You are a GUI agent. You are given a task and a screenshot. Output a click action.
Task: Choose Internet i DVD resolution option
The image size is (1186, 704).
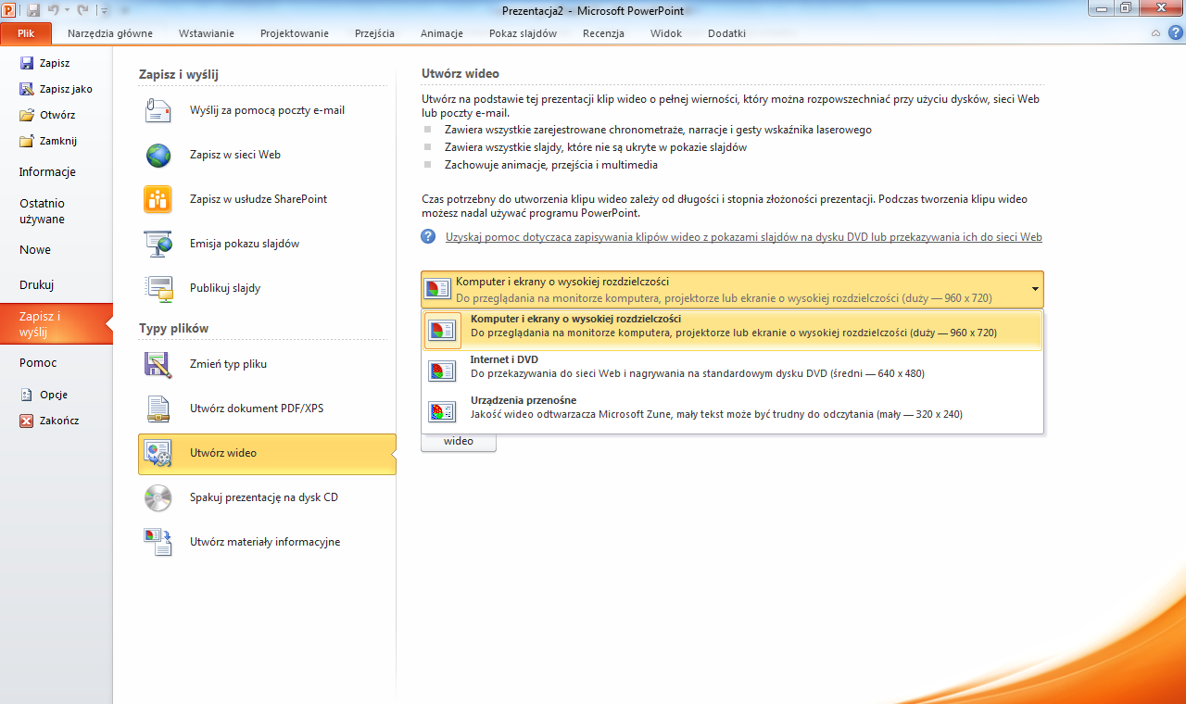(733, 371)
